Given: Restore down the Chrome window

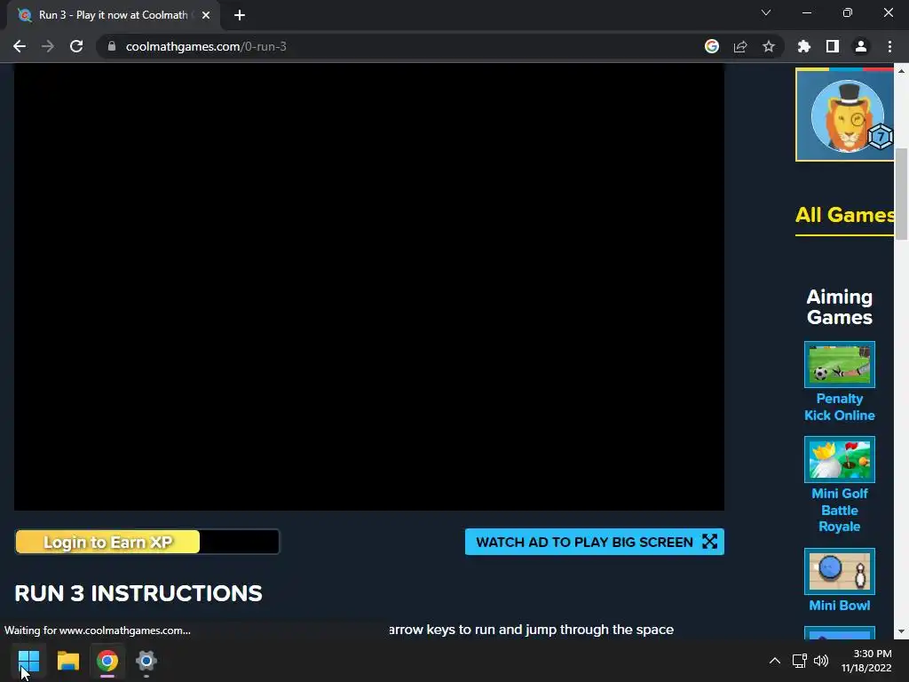Looking at the screenshot, I should (848, 12).
